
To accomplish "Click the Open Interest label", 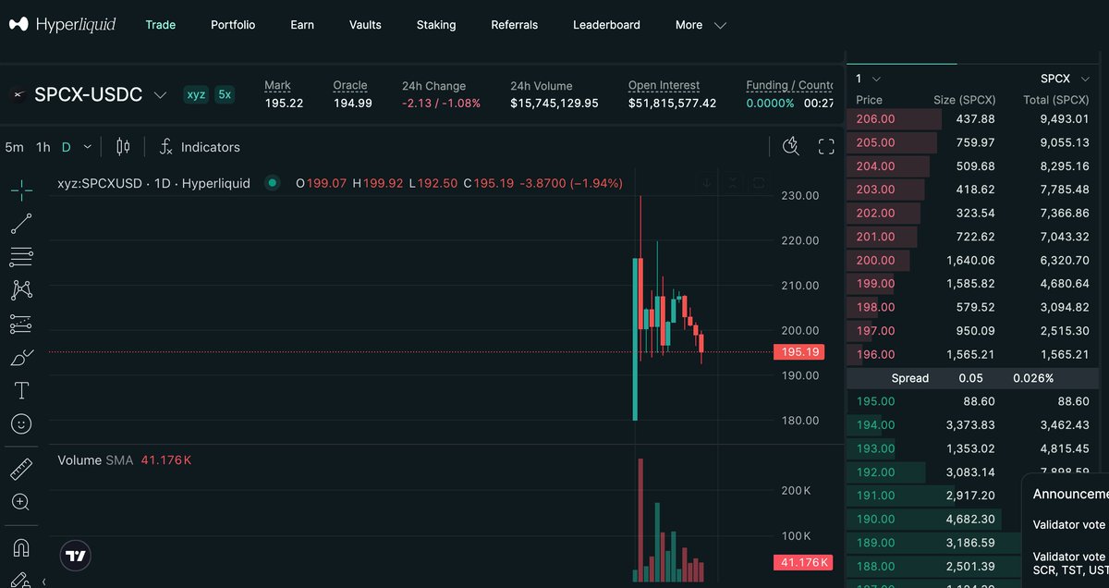I will click(664, 85).
